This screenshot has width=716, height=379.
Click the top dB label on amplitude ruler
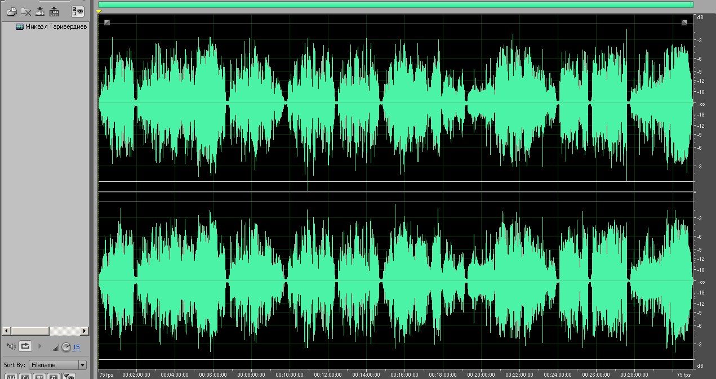[700, 17]
